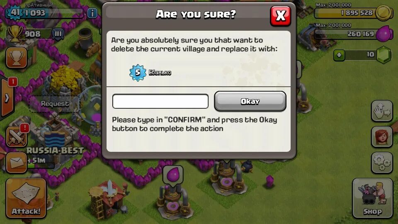Screen dimensions: 398x224
Task: Focus the CONFIRM text input field
Action: coord(160,101)
